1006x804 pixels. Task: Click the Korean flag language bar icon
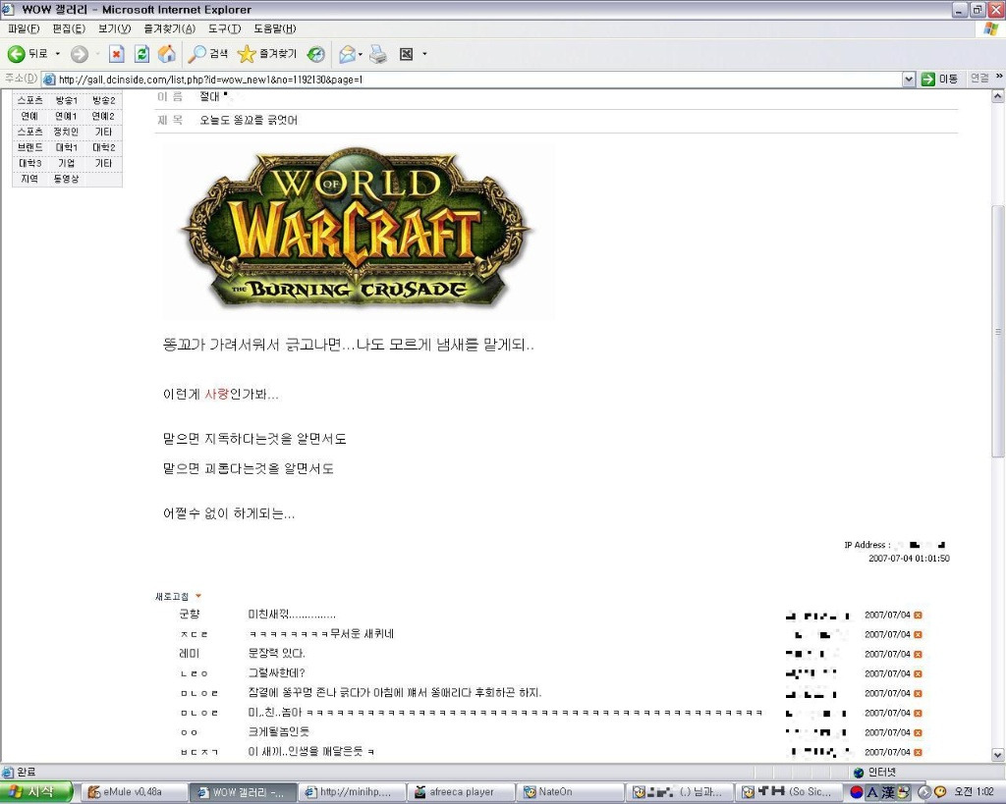tap(857, 792)
